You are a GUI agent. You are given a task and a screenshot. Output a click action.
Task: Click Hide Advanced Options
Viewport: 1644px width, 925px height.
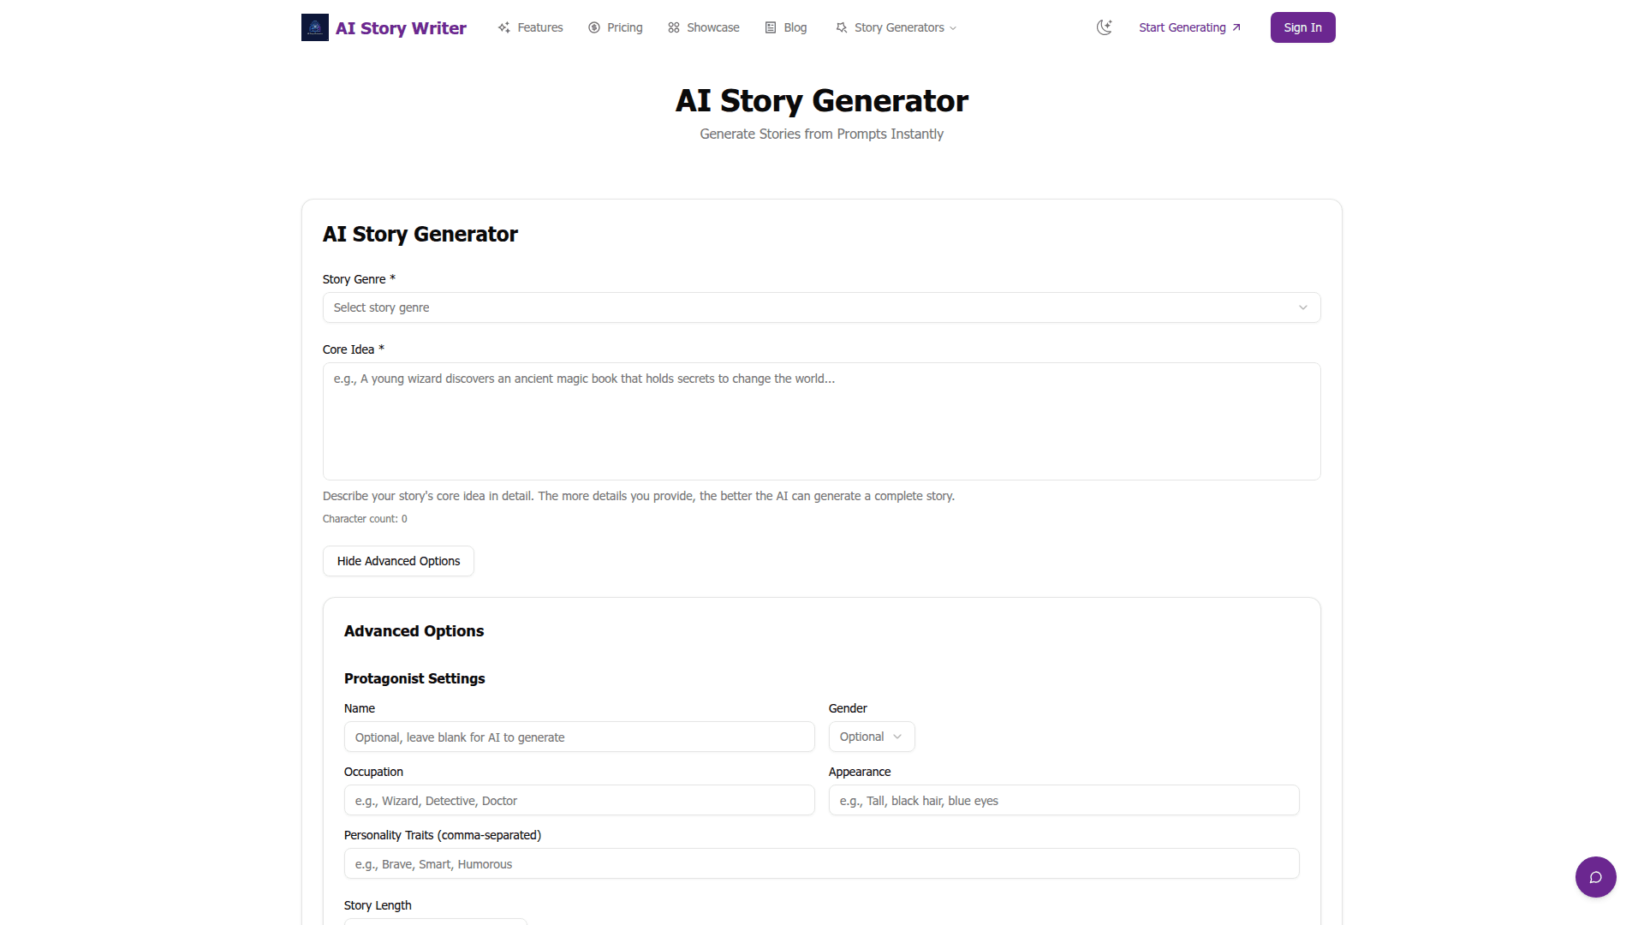[x=397, y=560]
